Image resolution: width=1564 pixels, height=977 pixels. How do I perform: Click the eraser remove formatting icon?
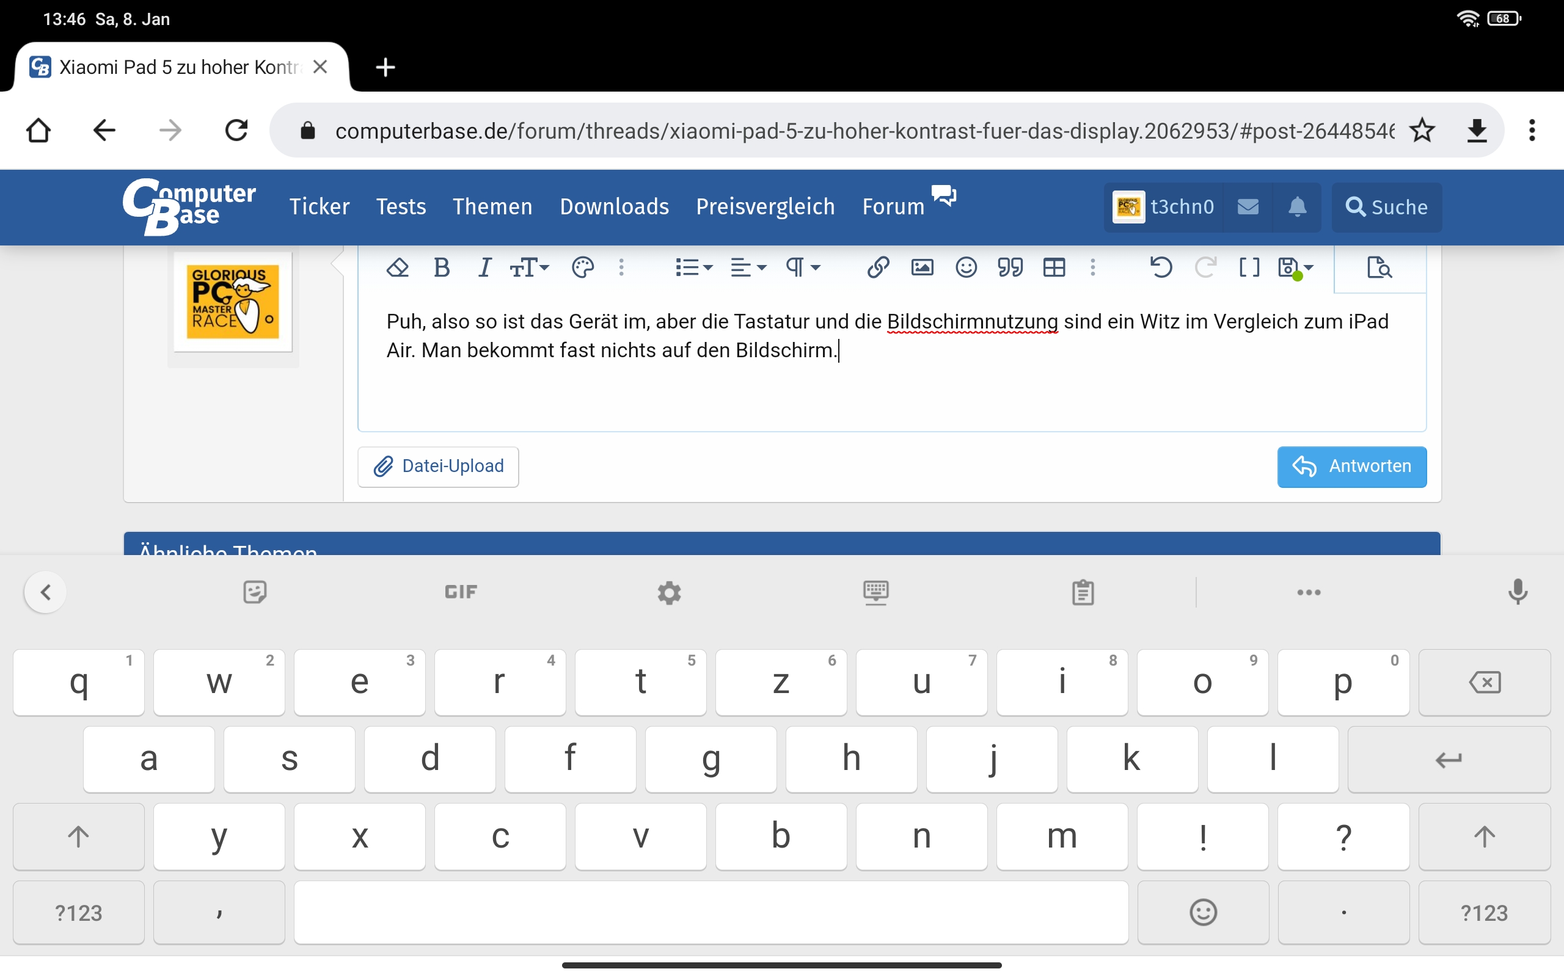click(x=397, y=267)
